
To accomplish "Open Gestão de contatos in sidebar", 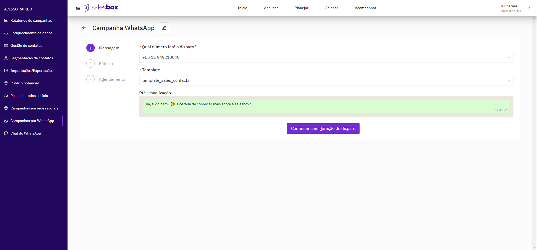I will [26, 45].
